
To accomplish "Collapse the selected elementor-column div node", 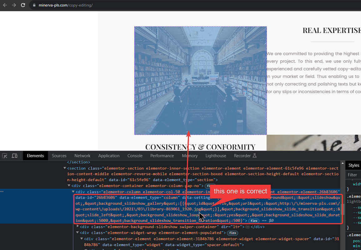I will (73, 192).
